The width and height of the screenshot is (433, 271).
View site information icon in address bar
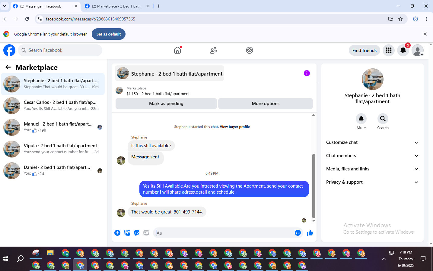click(40, 19)
